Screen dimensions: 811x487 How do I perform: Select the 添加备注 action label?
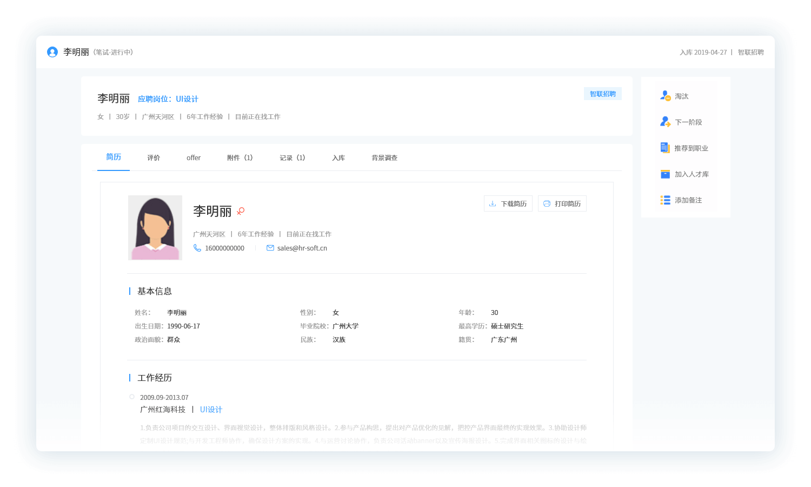688,200
